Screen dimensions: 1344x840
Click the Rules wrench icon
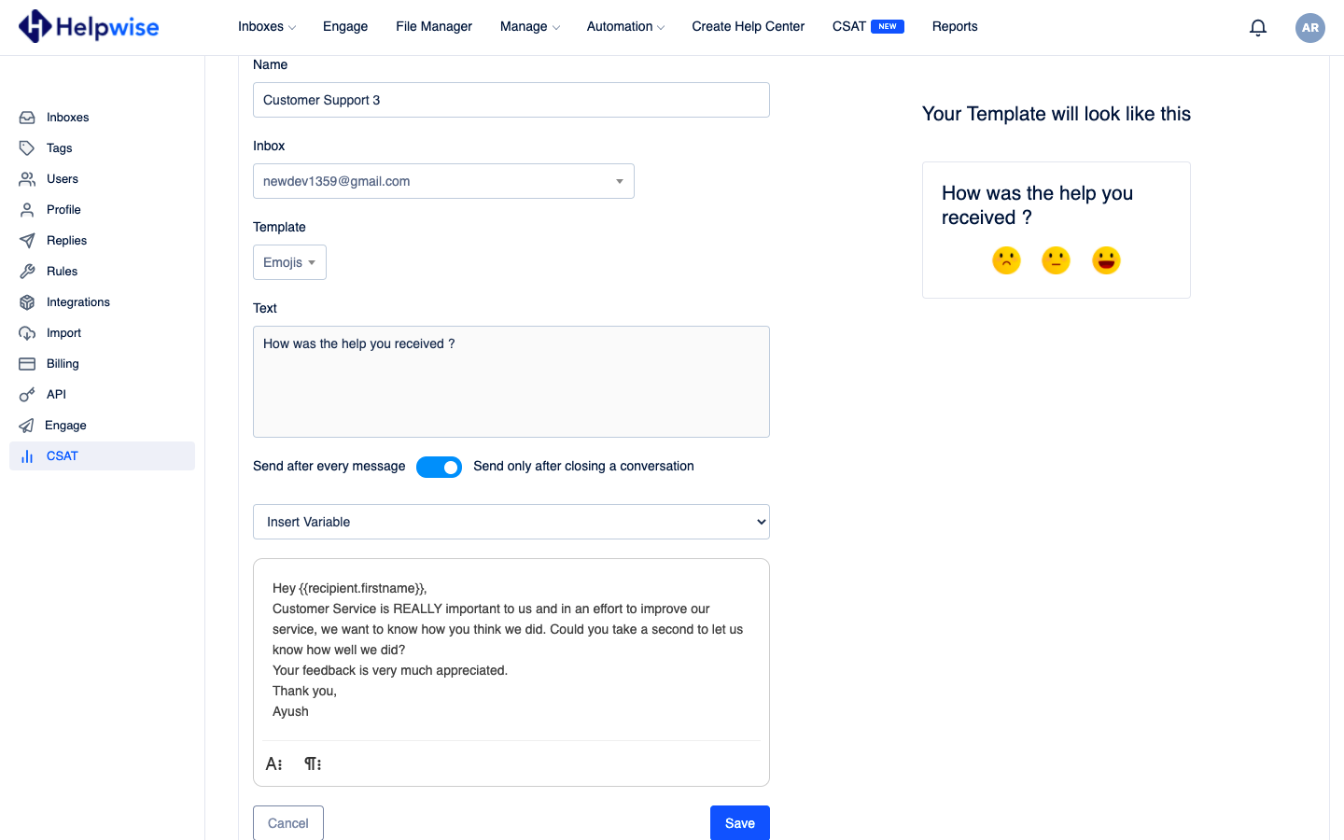coord(27,272)
